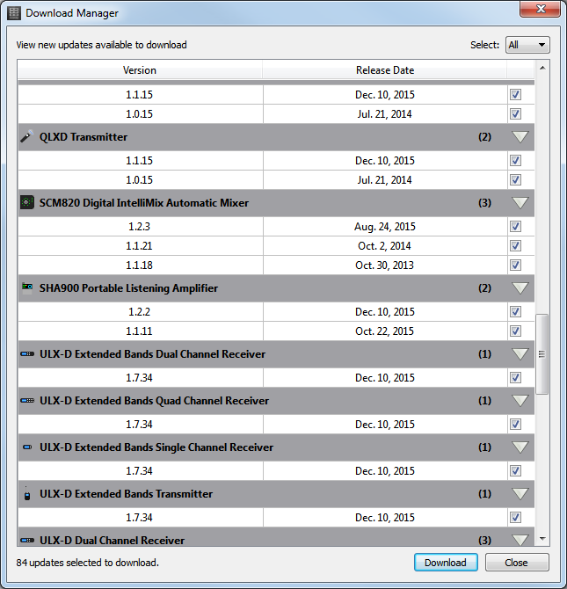Click the SHA900 Listening Amplifier icon
The height and width of the screenshot is (589, 567).
[26, 288]
